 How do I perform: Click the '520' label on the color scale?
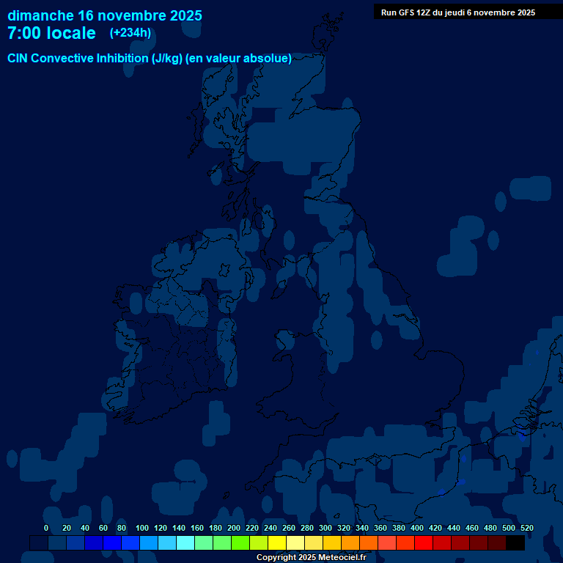(x=527, y=528)
